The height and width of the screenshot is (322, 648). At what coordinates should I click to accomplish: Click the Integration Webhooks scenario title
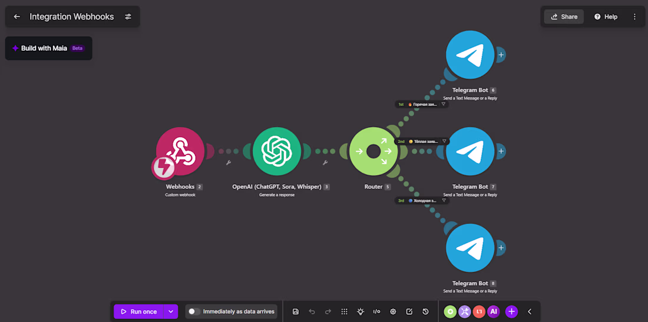coord(71,17)
